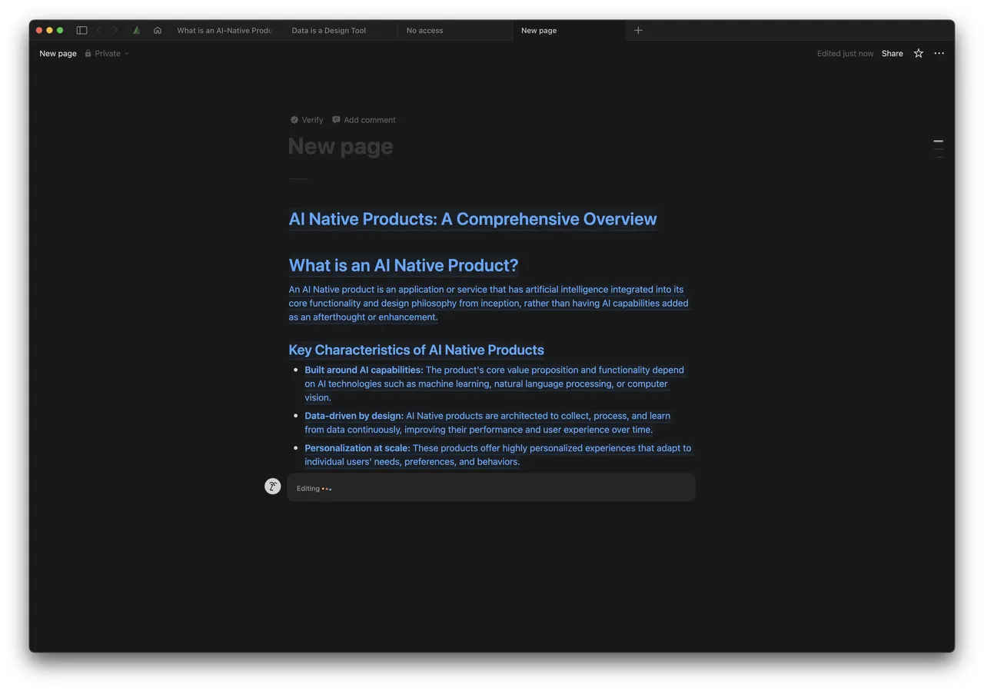Go forward with right arrow
This screenshot has width=984, height=691.
pos(116,31)
